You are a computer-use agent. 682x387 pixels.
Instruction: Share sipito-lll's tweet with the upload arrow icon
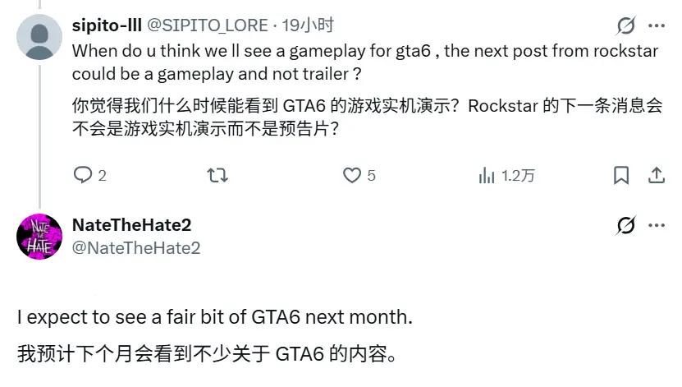(x=657, y=176)
